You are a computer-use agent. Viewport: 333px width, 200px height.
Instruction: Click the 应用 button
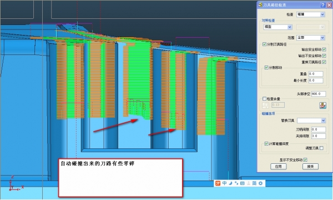click(279, 167)
